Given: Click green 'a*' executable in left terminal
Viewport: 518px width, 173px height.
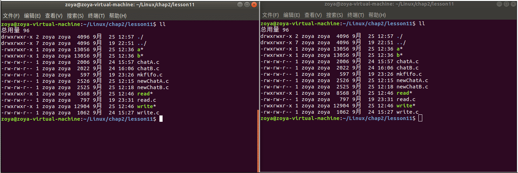Looking at the screenshot, I should [x=140, y=49].
